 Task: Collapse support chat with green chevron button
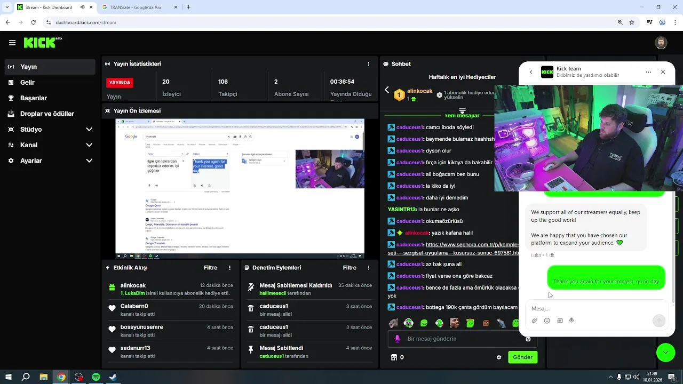[x=665, y=353]
